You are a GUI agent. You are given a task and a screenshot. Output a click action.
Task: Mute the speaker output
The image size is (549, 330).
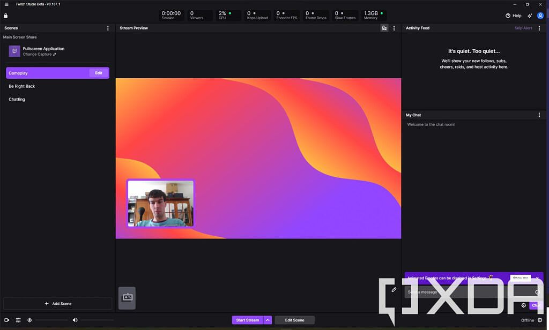click(75, 320)
